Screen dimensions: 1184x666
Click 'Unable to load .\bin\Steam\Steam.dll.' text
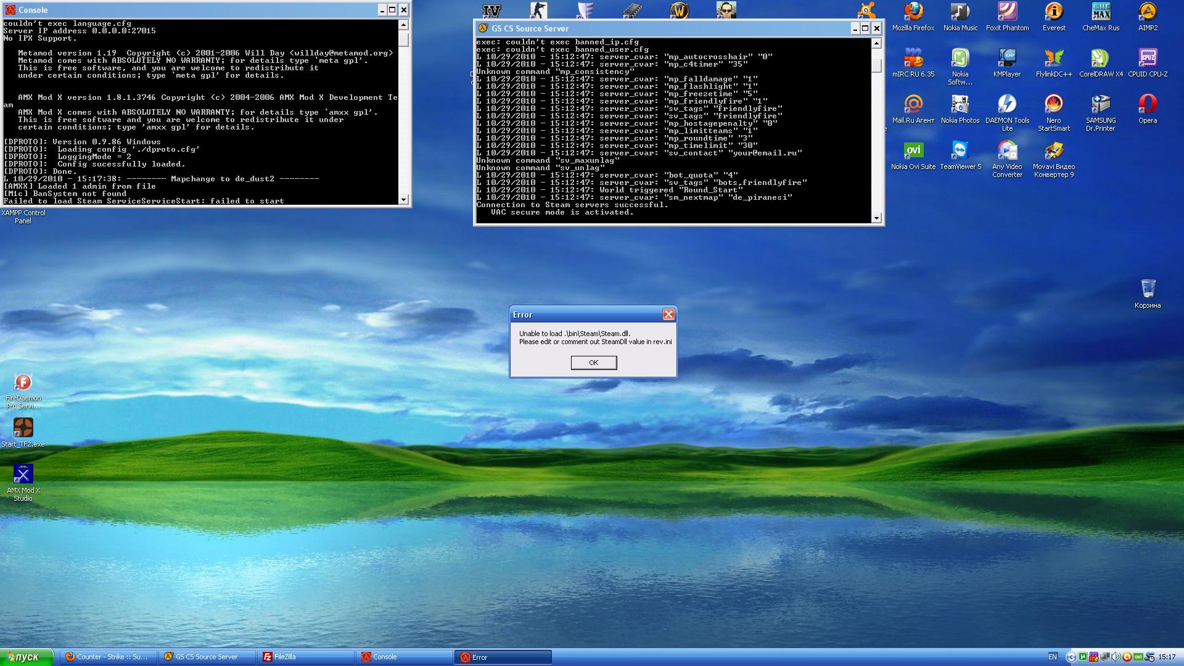click(575, 334)
